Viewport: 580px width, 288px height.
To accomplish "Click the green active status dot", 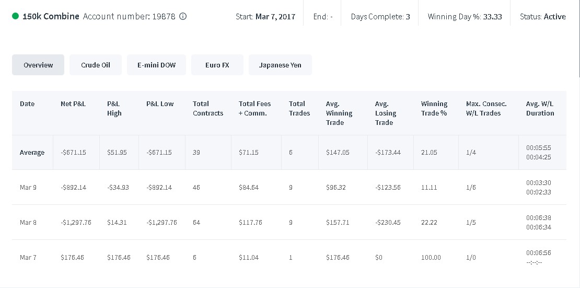I will pos(15,16).
